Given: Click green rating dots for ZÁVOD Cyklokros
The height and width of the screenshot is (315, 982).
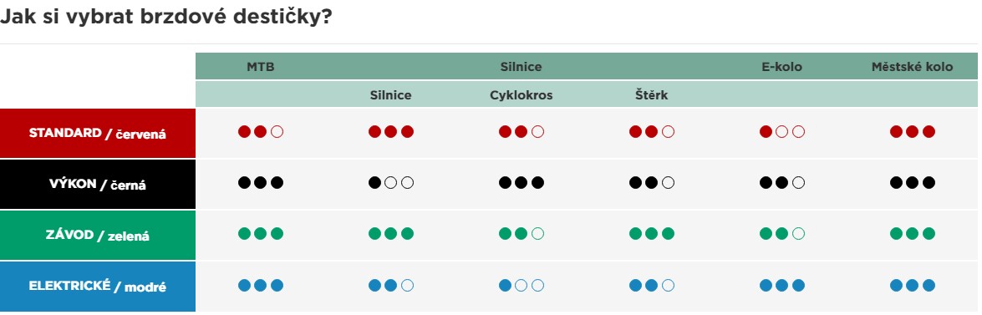Looking at the screenshot, I should pyautogui.click(x=521, y=234).
